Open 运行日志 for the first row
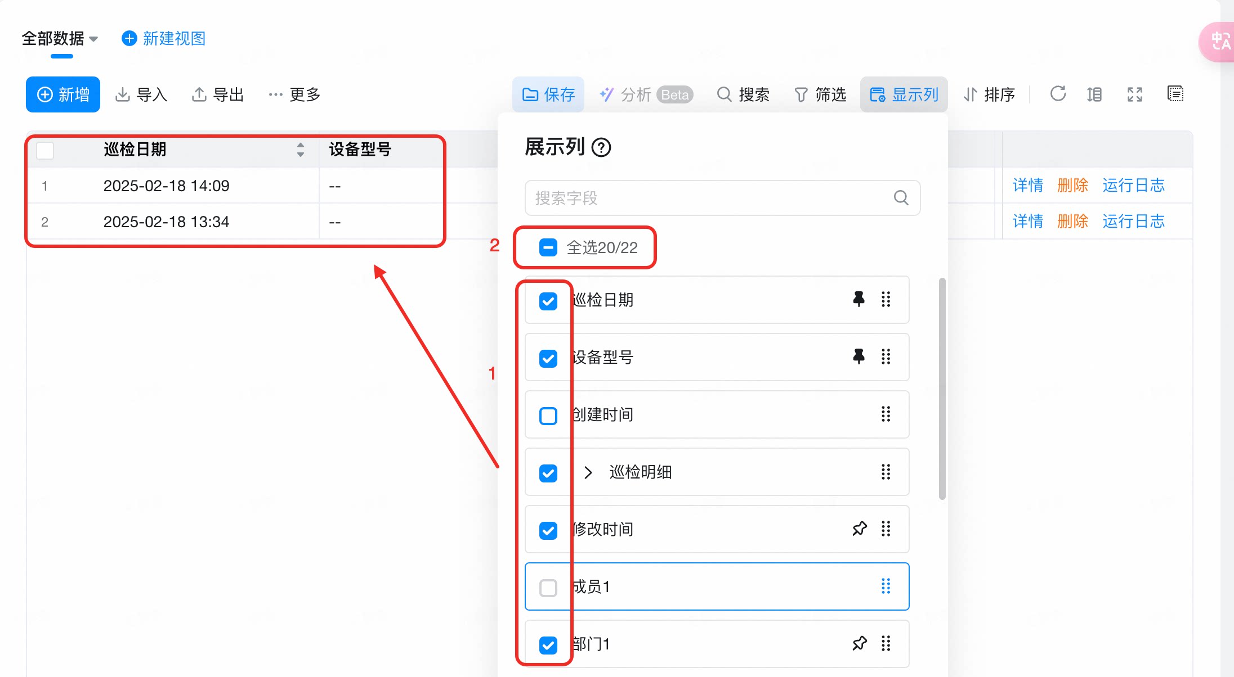Image resolution: width=1234 pixels, height=677 pixels. point(1133,186)
